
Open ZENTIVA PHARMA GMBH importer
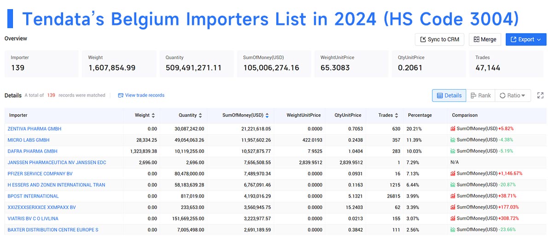pyautogui.click(x=34, y=129)
